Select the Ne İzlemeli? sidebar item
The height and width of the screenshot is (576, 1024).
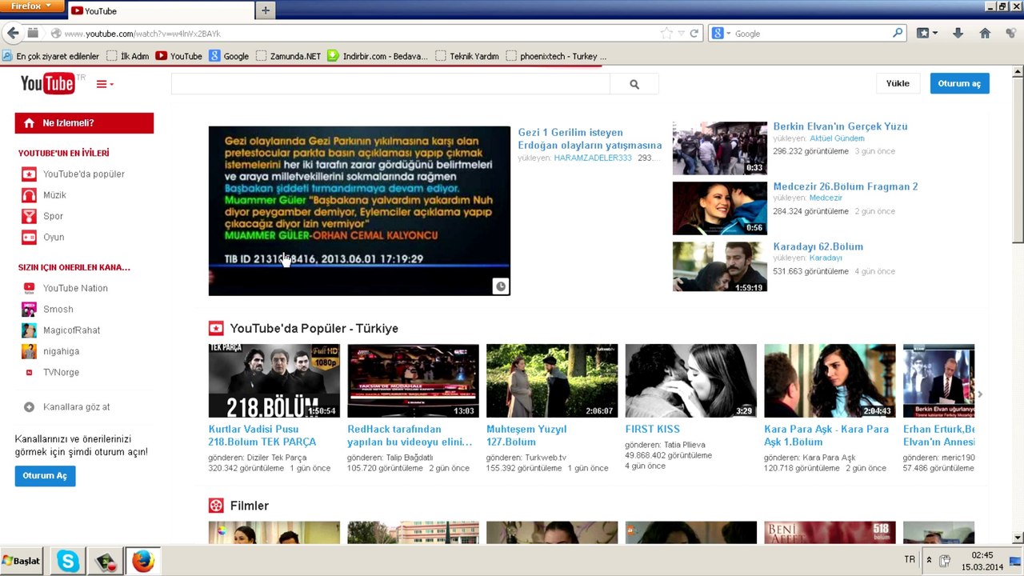84,123
